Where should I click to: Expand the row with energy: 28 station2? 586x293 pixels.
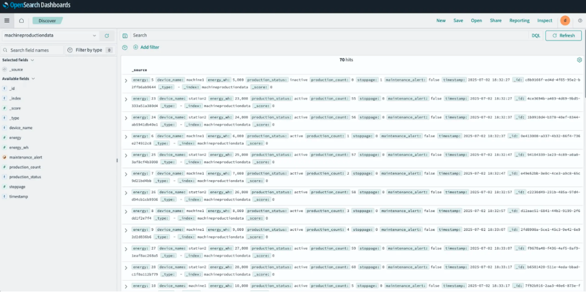pyautogui.click(x=126, y=268)
